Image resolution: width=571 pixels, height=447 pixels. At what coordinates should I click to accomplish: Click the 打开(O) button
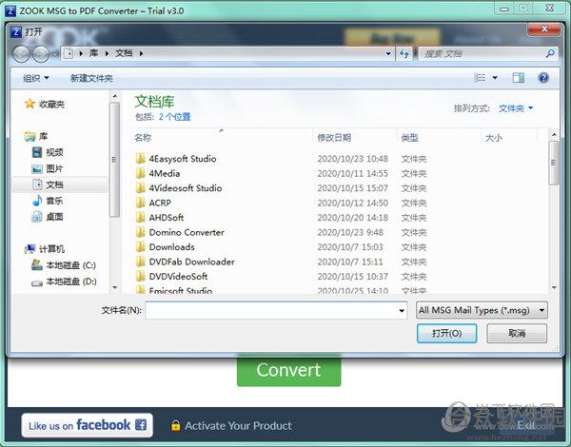tap(447, 333)
